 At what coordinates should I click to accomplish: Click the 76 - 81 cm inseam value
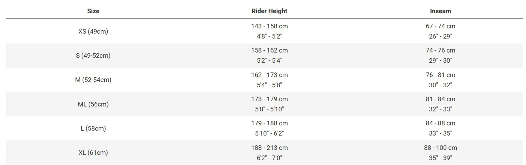(440, 75)
